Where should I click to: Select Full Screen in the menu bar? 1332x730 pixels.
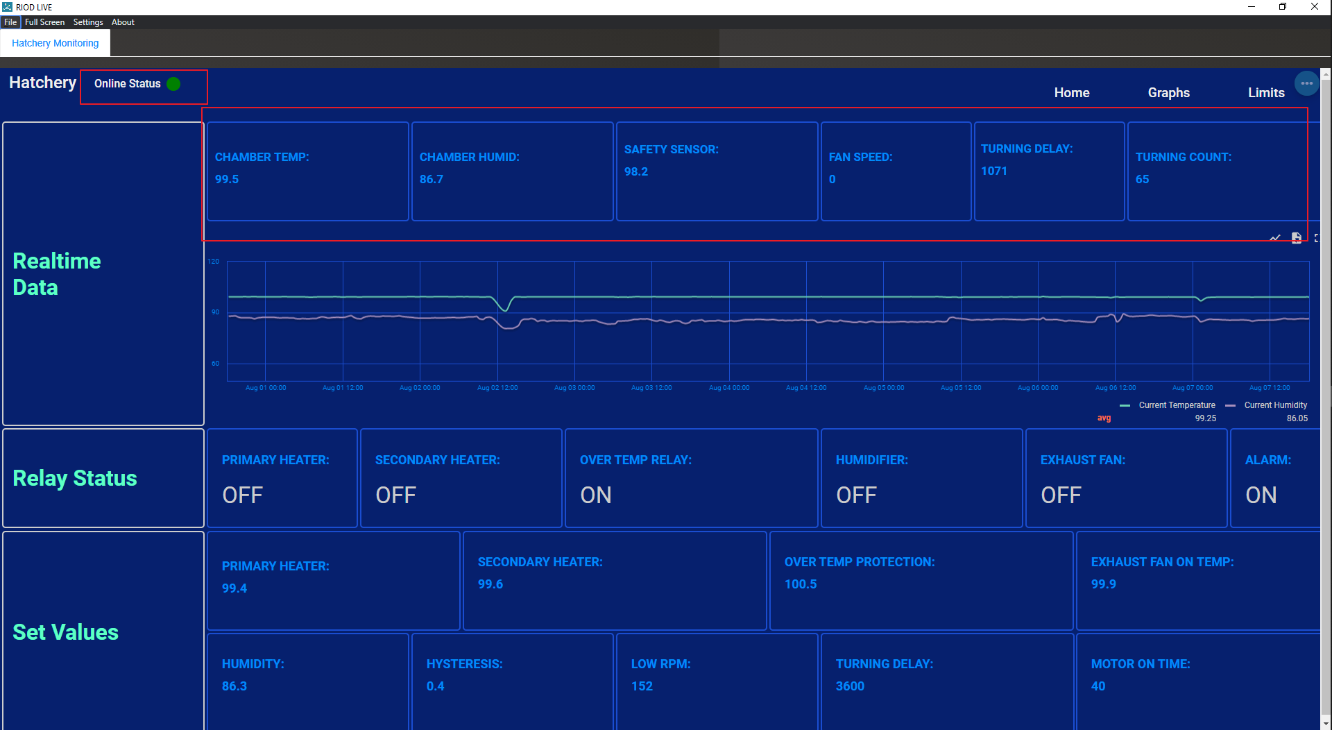(44, 22)
